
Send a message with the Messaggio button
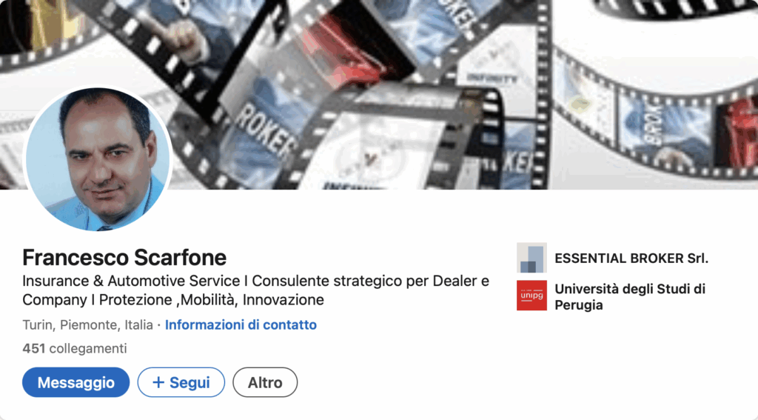[x=76, y=382]
